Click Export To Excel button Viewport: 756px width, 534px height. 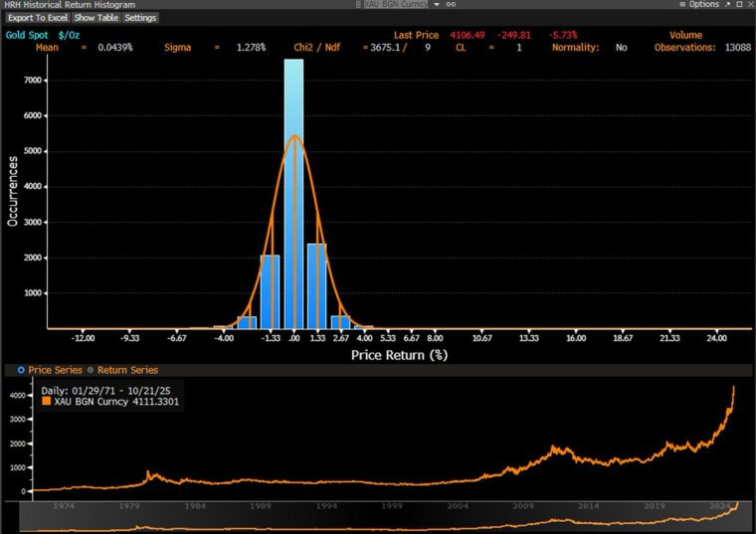38,18
